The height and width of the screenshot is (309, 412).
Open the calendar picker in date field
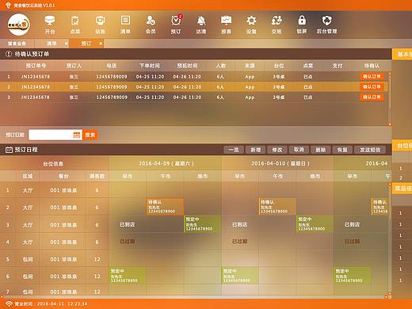click(77, 135)
